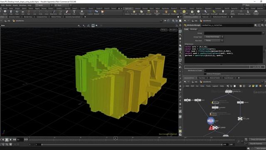Switch to the Geometry Spreadsheet tab
266x150 pixels.
[73, 17]
